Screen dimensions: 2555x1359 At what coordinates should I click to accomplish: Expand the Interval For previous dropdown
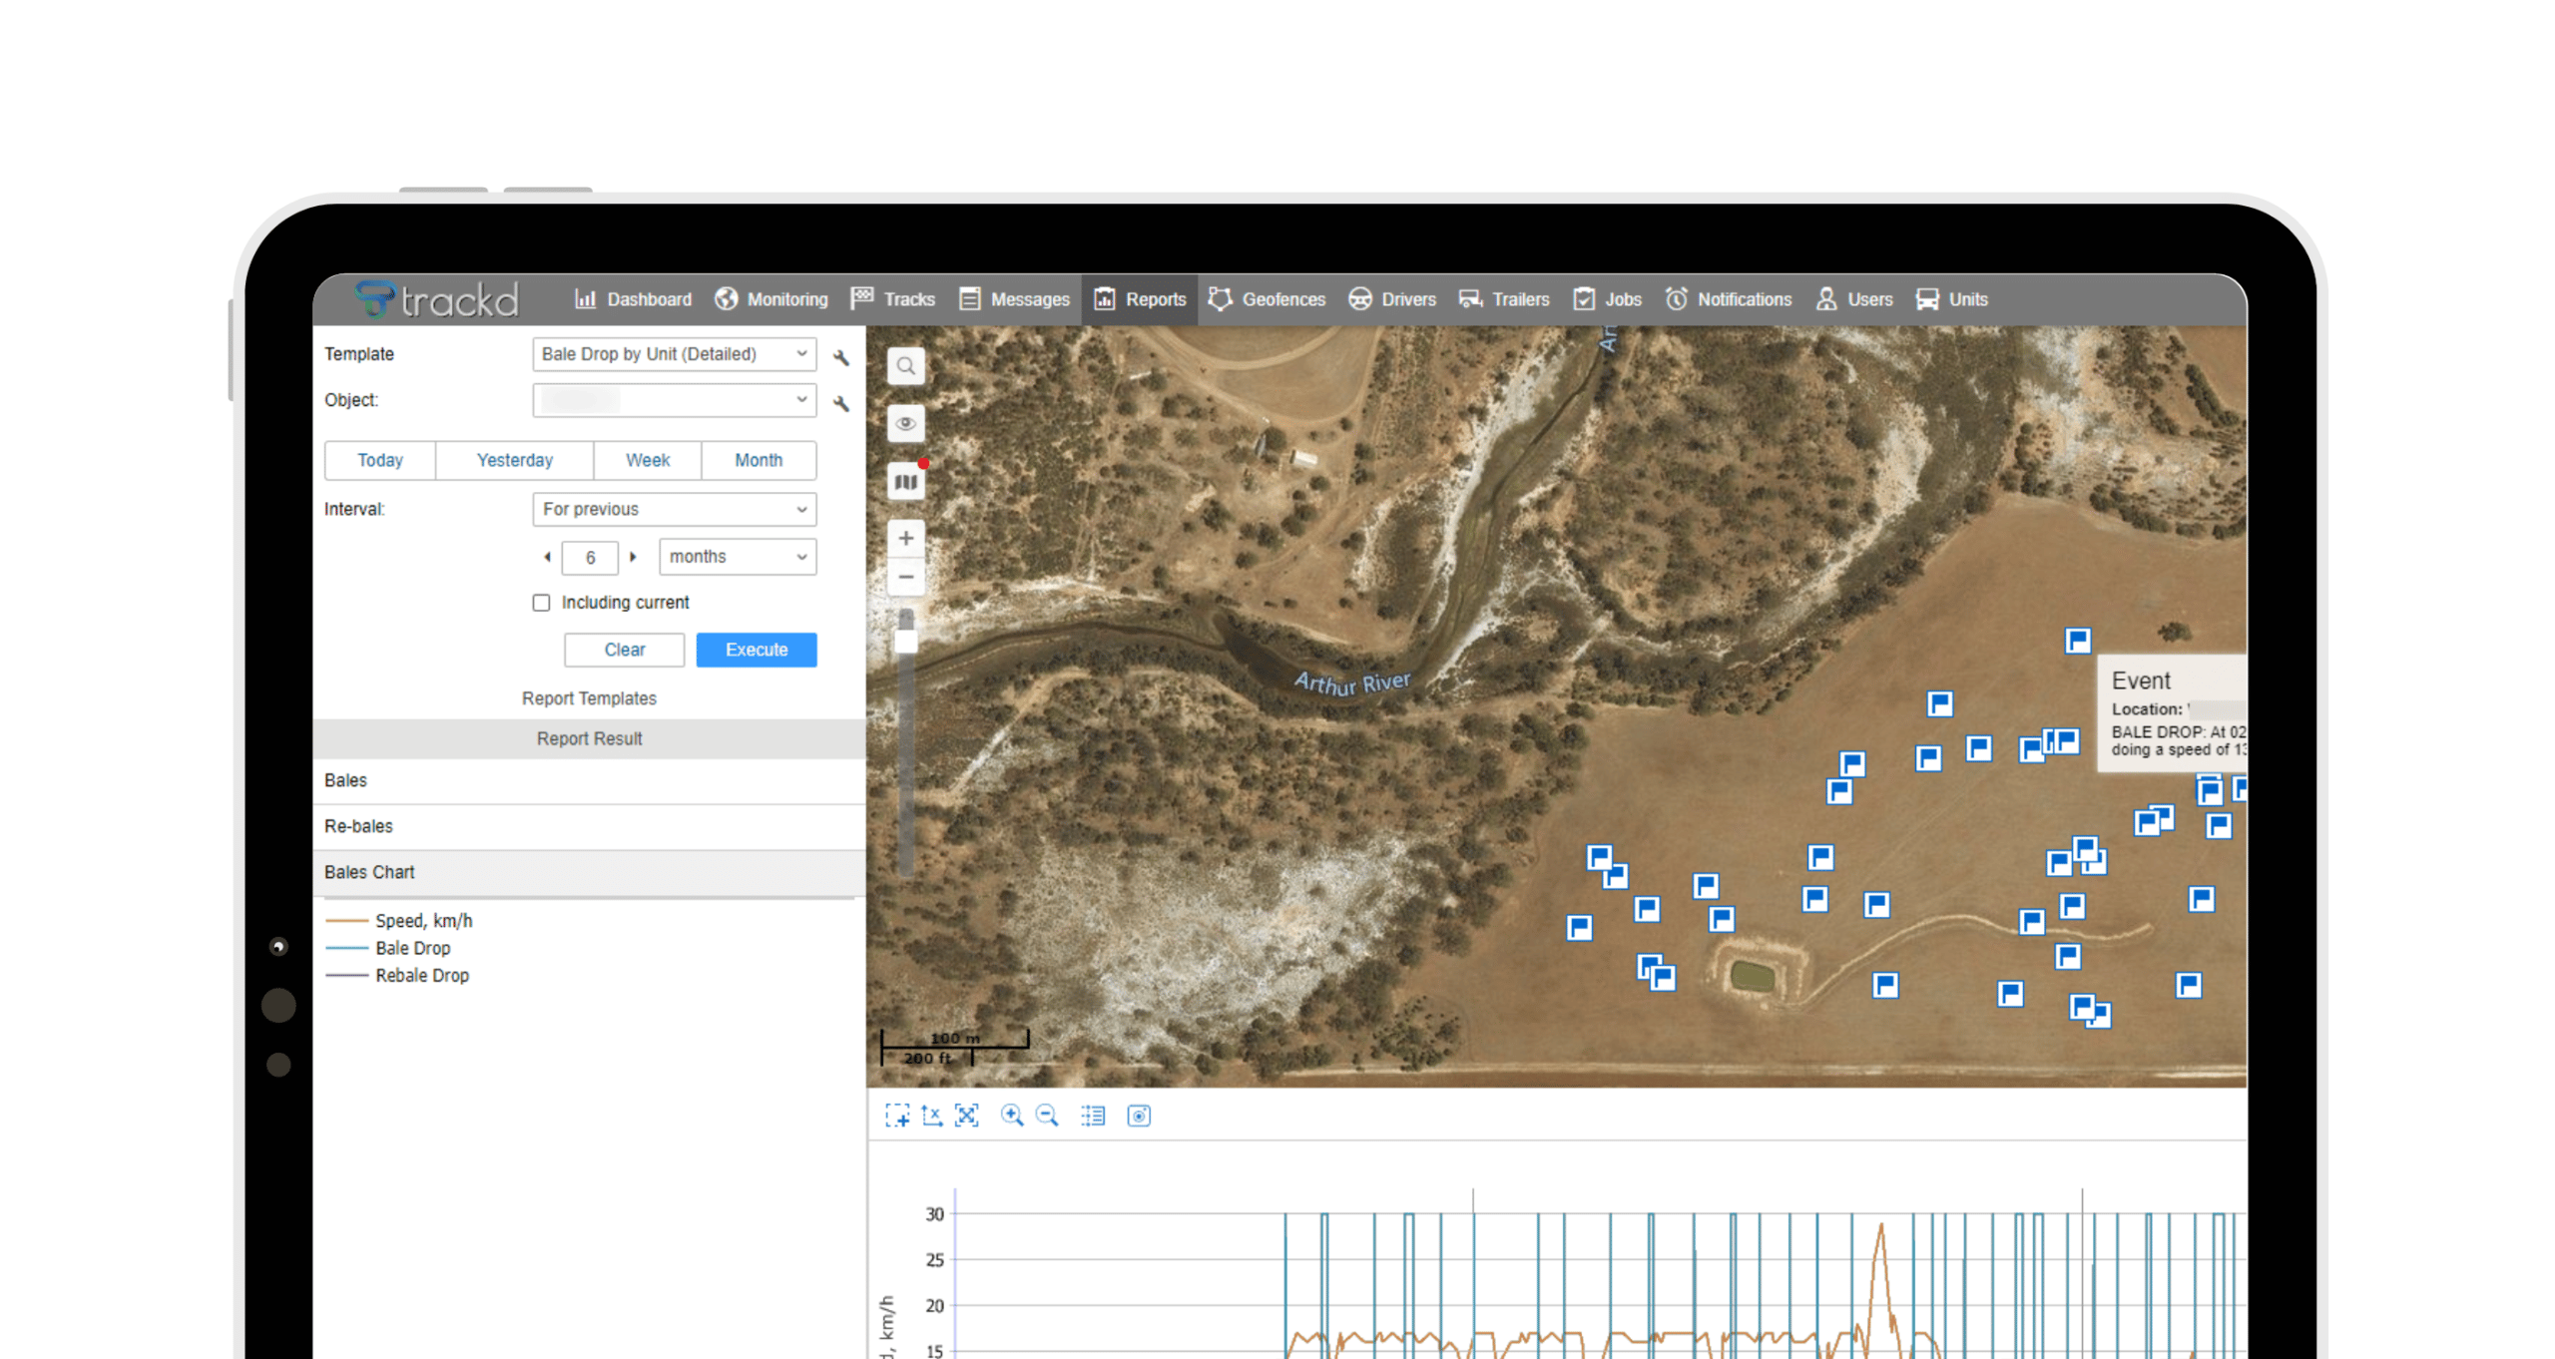(674, 509)
